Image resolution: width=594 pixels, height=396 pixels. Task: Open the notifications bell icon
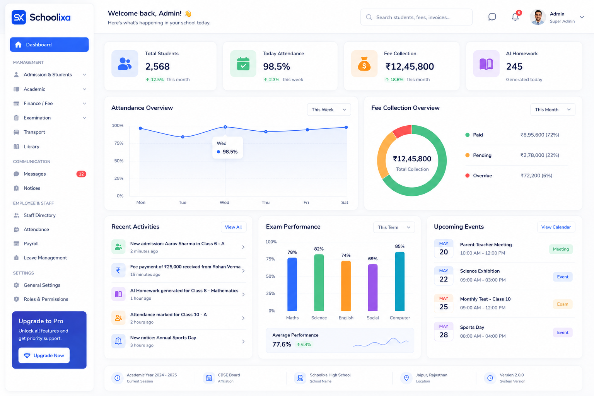coord(515,17)
